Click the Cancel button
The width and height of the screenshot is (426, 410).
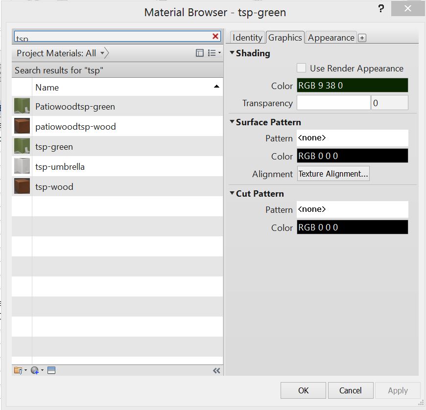point(351,390)
